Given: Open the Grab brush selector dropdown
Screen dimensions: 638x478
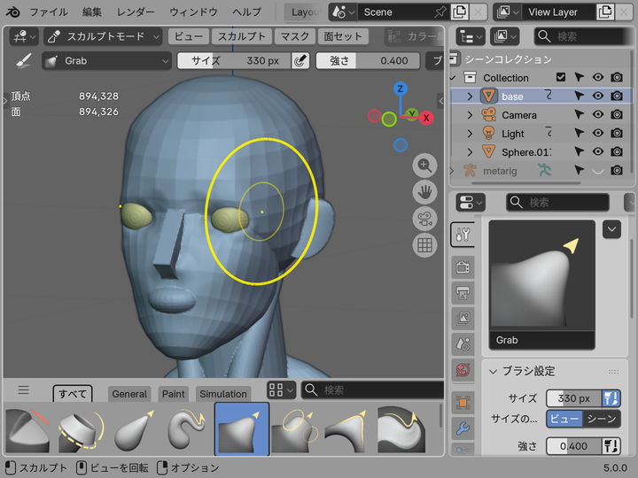Looking at the screenshot, I should pos(106,61).
